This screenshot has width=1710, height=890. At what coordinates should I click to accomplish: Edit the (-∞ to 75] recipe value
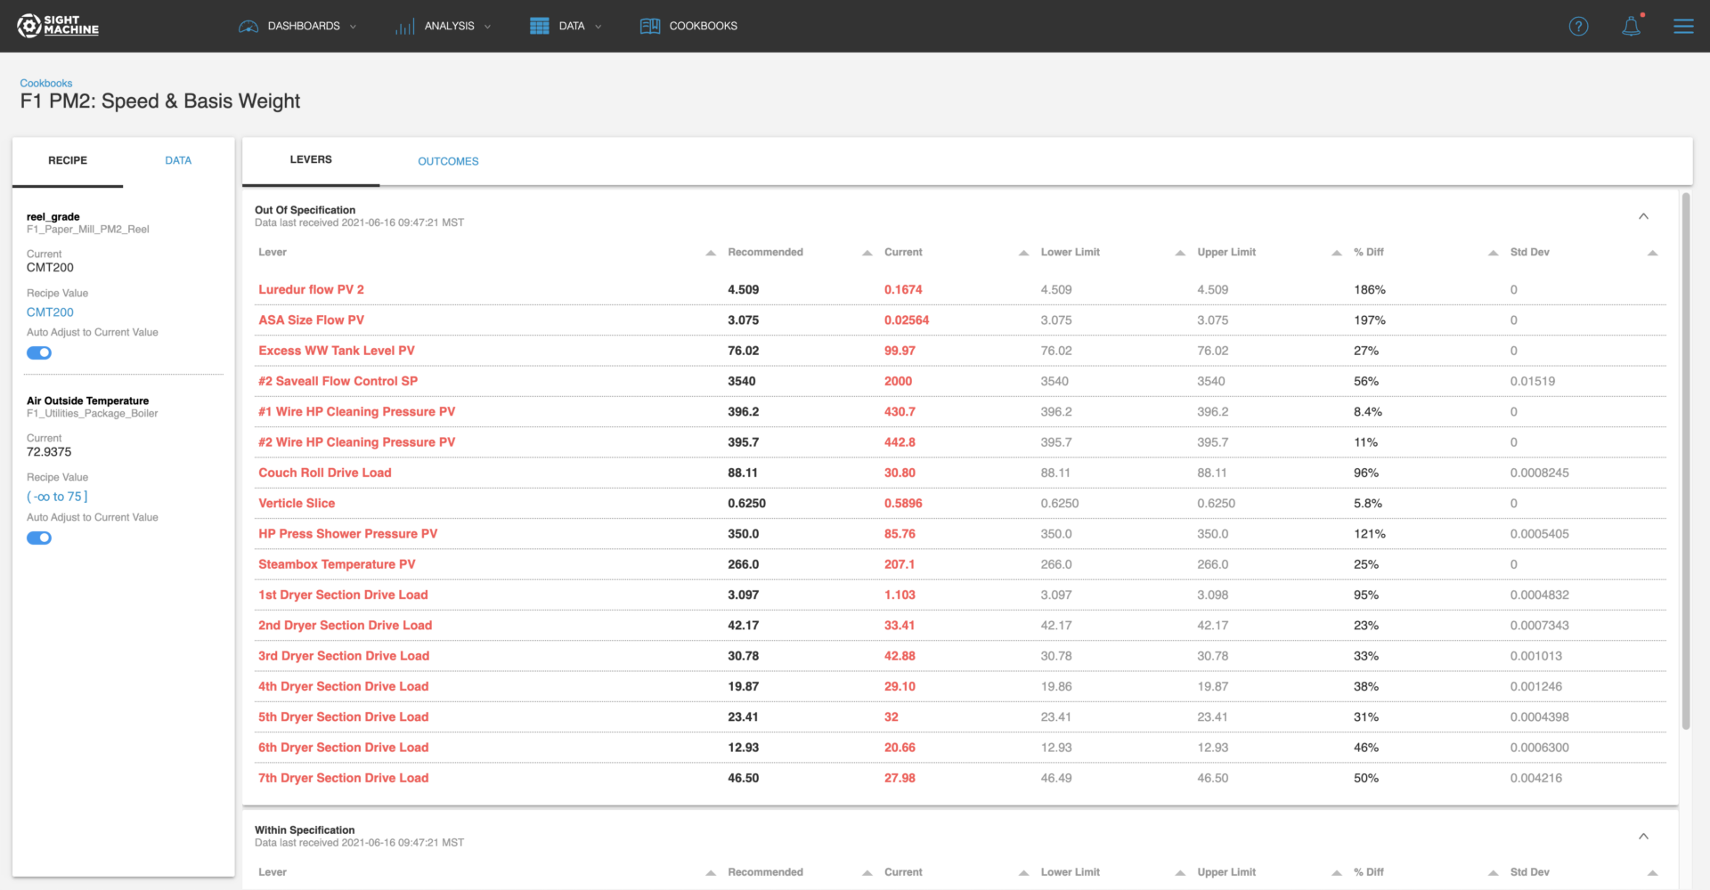(57, 497)
